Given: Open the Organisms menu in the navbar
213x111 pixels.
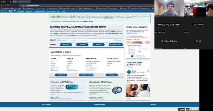Looking at the screenshot, I should [21, 11].
